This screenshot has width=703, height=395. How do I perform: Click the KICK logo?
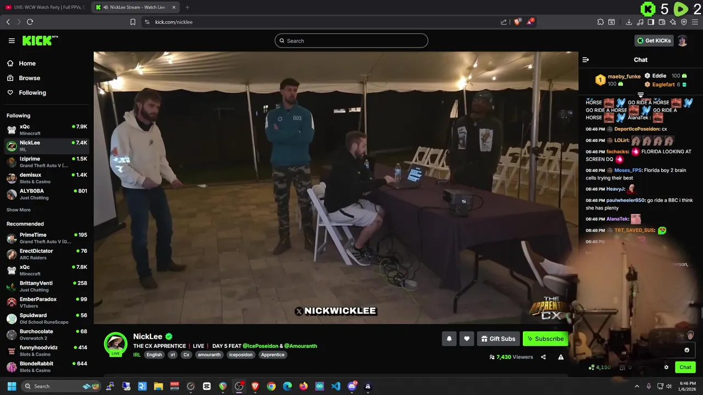(40, 41)
